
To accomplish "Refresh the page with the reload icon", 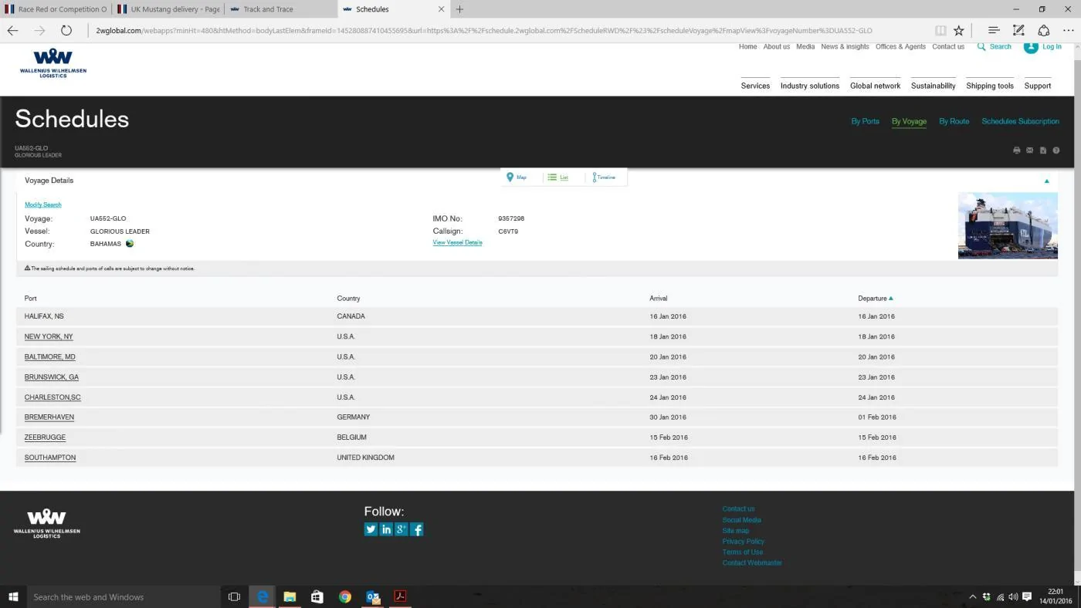I will (x=66, y=31).
